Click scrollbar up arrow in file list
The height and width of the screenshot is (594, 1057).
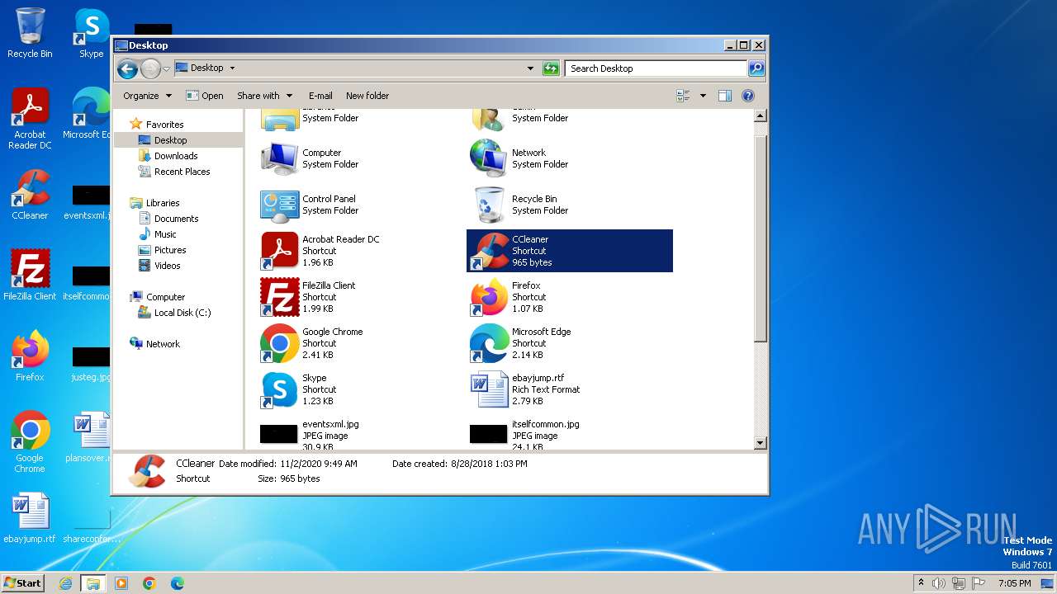[x=761, y=117]
